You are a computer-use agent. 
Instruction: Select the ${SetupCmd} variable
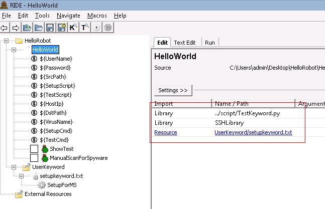tap(56, 131)
